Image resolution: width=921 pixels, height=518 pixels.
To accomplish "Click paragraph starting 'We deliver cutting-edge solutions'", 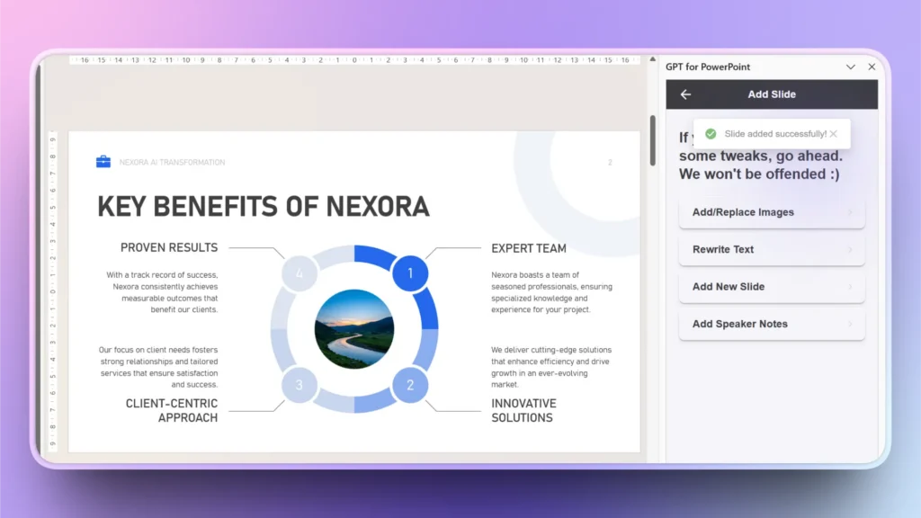I will click(551, 367).
